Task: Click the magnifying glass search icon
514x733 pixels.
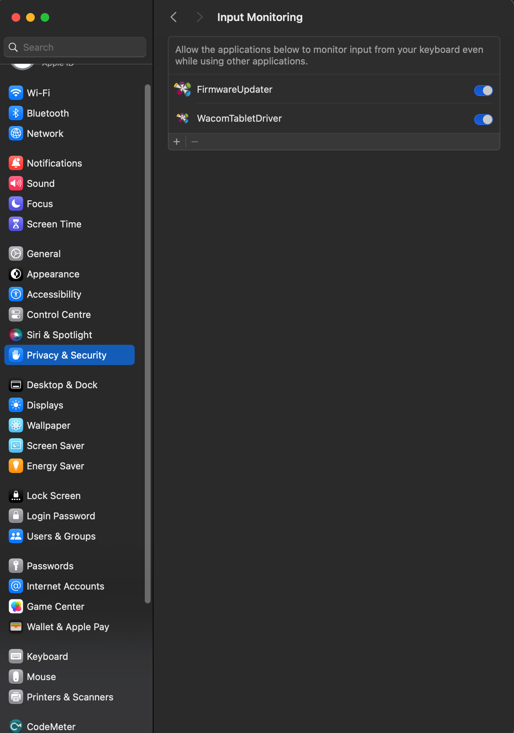Action: point(13,47)
